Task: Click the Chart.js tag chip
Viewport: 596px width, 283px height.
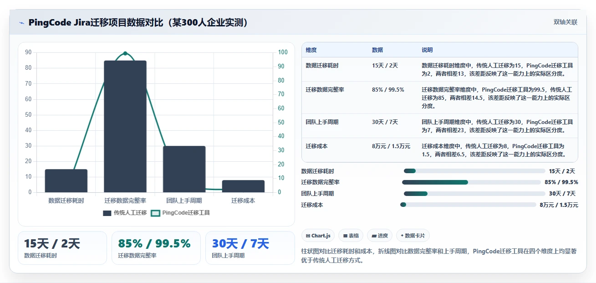Action: 318,236
